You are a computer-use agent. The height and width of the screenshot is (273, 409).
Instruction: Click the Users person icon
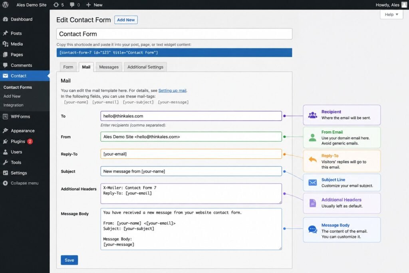point(5,151)
